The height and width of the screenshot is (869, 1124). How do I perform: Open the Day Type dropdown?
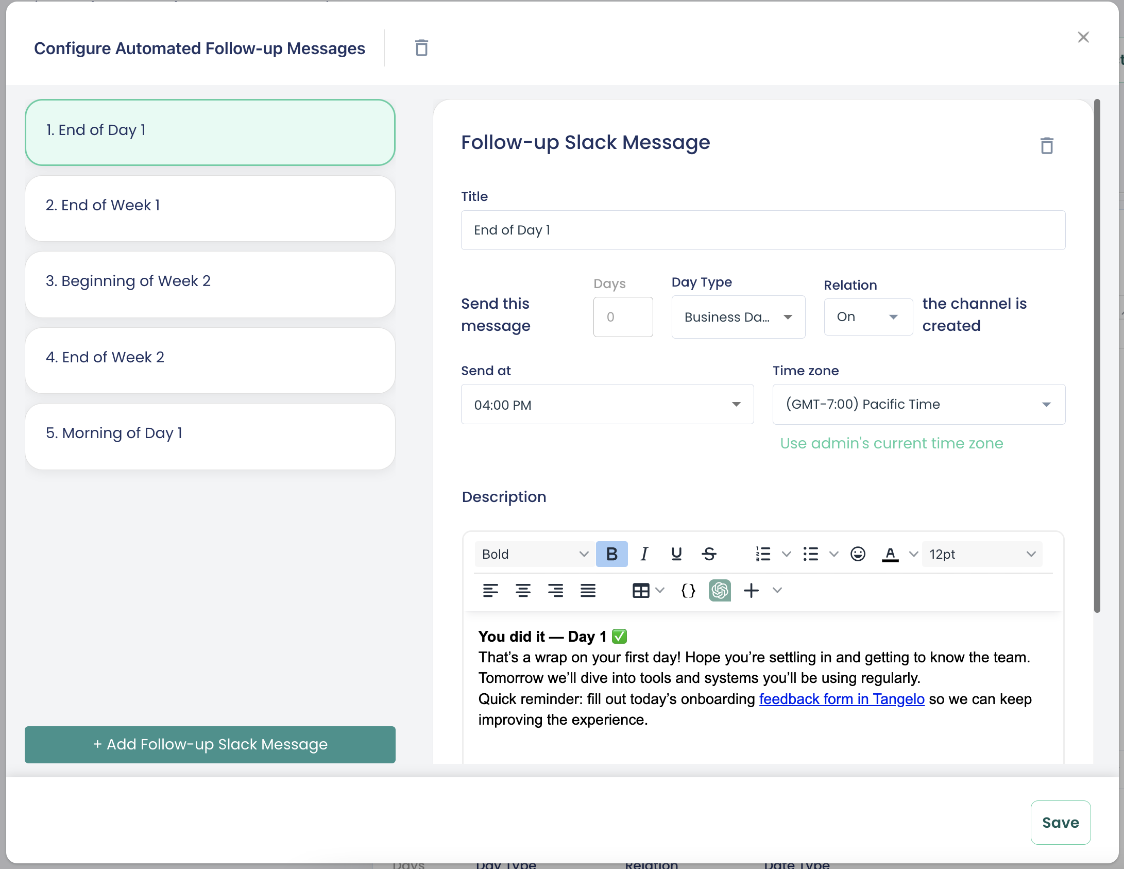[x=738, y=316]
